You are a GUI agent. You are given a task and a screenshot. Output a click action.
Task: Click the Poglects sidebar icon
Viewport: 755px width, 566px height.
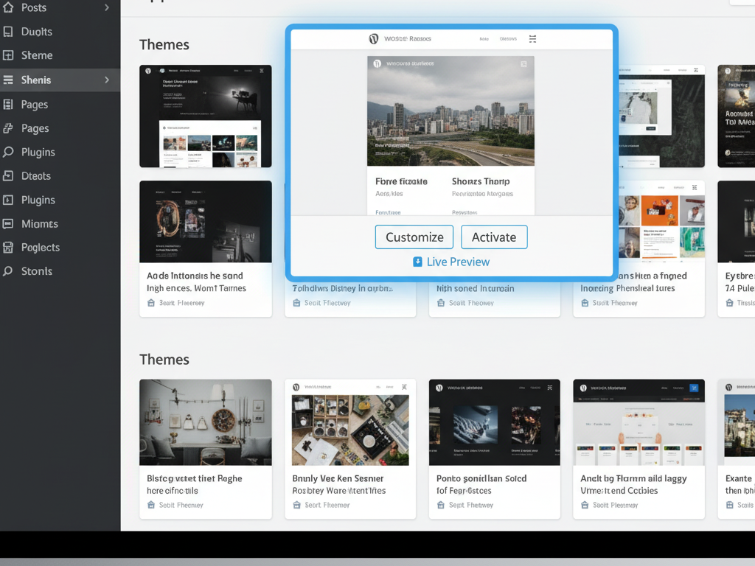point(8,248)
